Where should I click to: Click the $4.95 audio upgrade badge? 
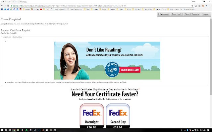tap(112, 70)
